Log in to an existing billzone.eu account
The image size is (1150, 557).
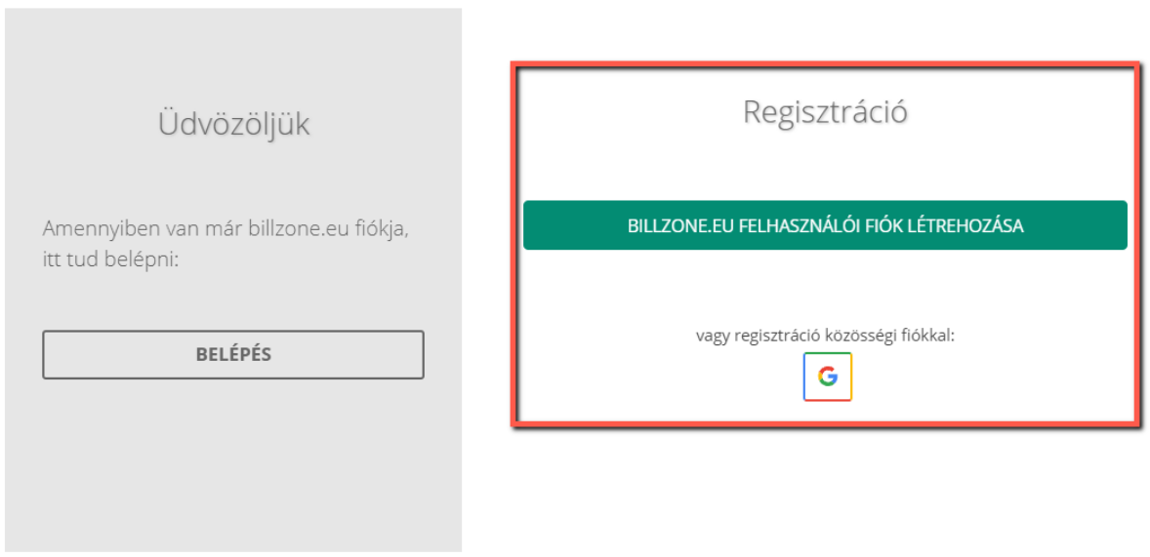[233, 355]
